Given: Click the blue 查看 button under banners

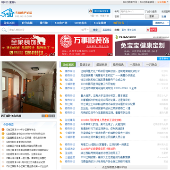Looking at the screenshot, I should (163, 59).
